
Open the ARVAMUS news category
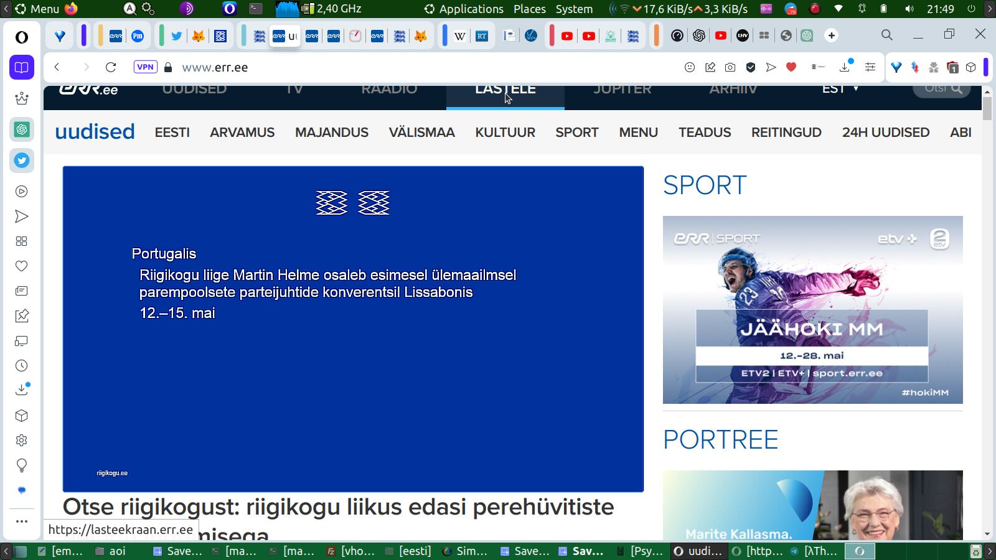[x=242, y=133]
